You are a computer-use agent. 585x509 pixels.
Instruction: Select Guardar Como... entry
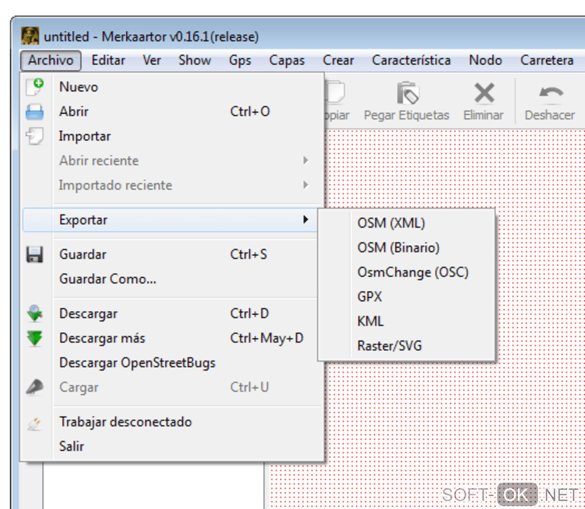tap(171, 279)
